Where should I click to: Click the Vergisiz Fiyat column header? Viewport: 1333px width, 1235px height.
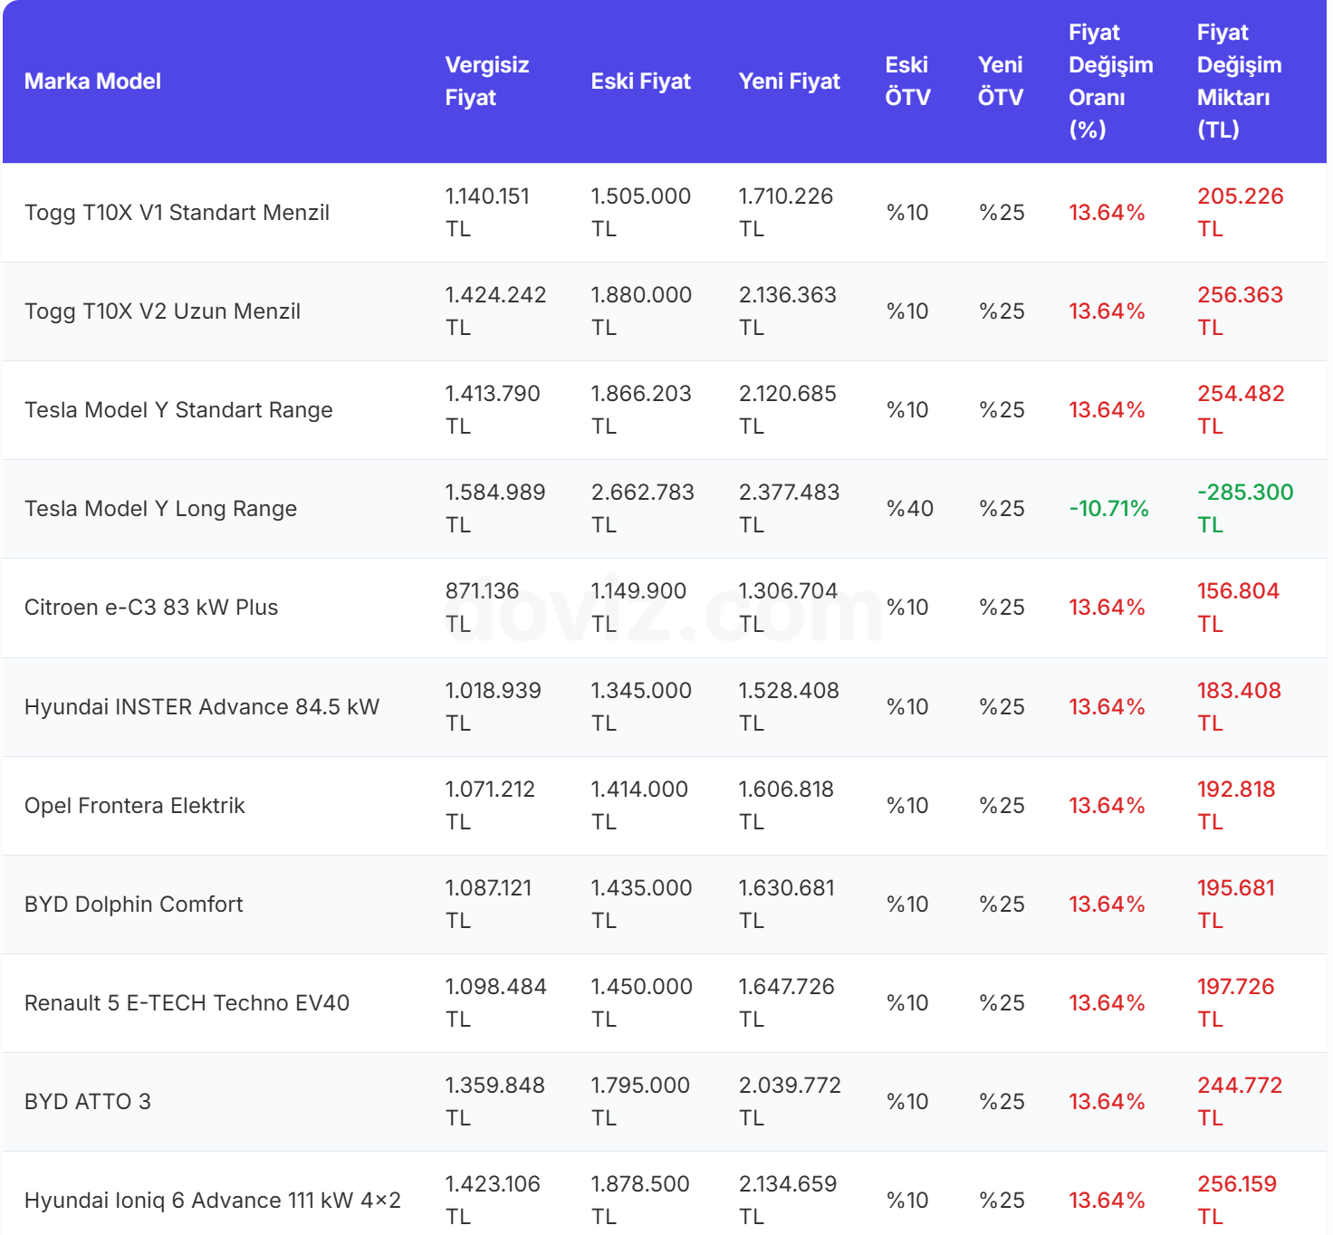(486, 81)
